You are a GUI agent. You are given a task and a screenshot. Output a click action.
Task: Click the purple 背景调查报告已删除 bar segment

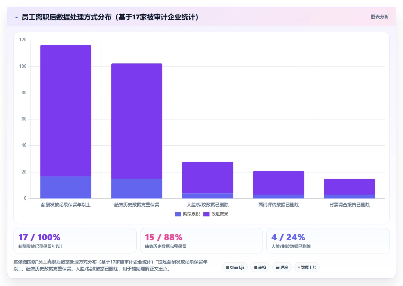[349, 187]
